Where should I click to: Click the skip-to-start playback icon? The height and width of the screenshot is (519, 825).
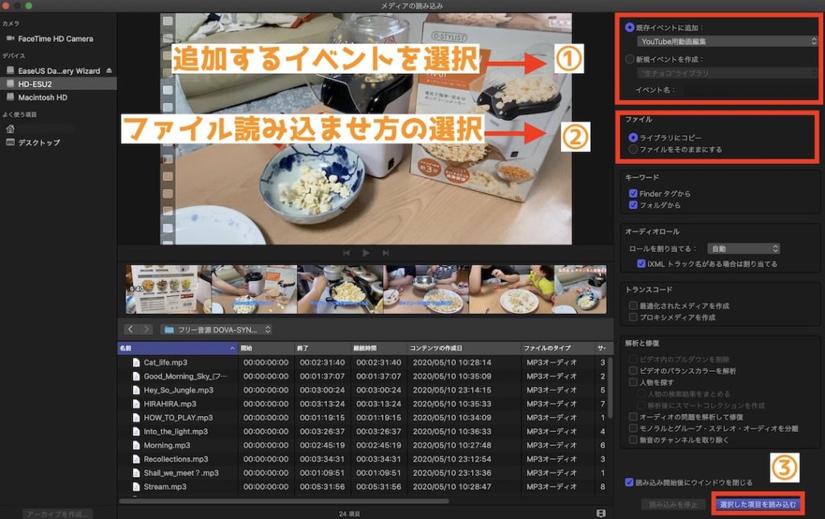[x=346, y=253]
